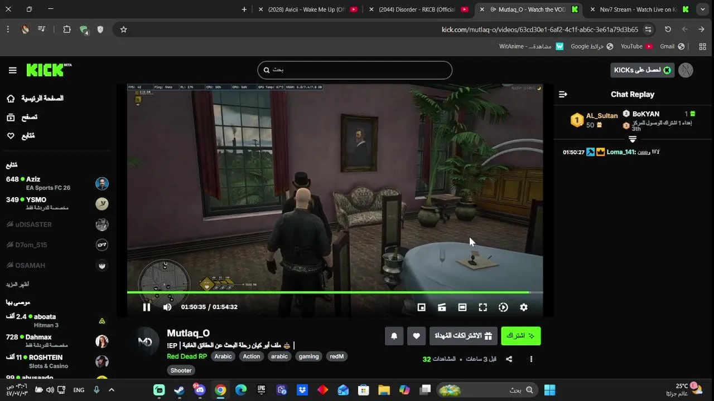Open the tab search dropdown arrow
The height and width of the screenshot is (401, 714).
(x=702, y=9)
